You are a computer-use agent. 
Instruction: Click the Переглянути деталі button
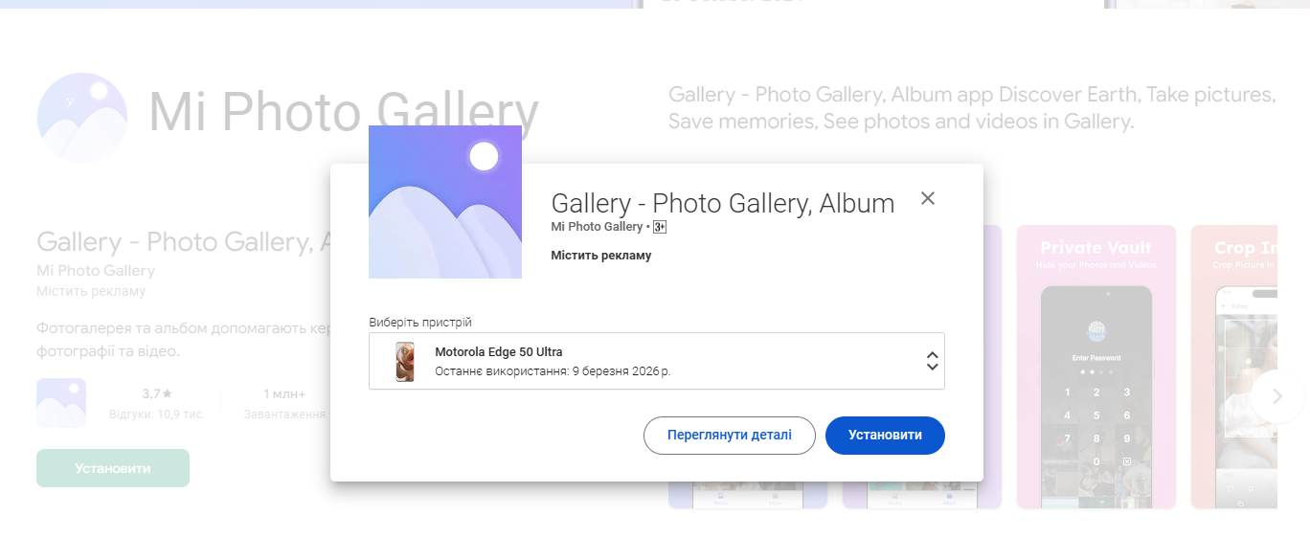click(729, 435)
